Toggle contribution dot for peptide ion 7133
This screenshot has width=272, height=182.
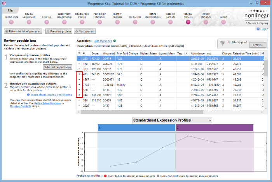tap(79, 85)
